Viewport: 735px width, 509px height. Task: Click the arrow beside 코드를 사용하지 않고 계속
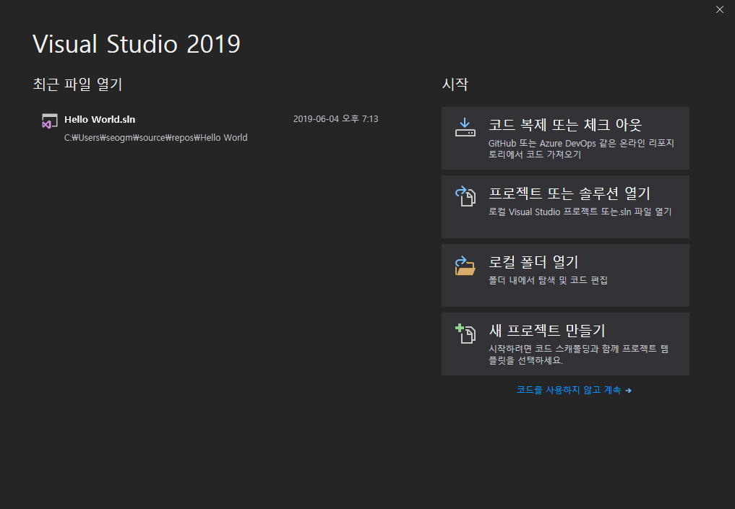628,391
